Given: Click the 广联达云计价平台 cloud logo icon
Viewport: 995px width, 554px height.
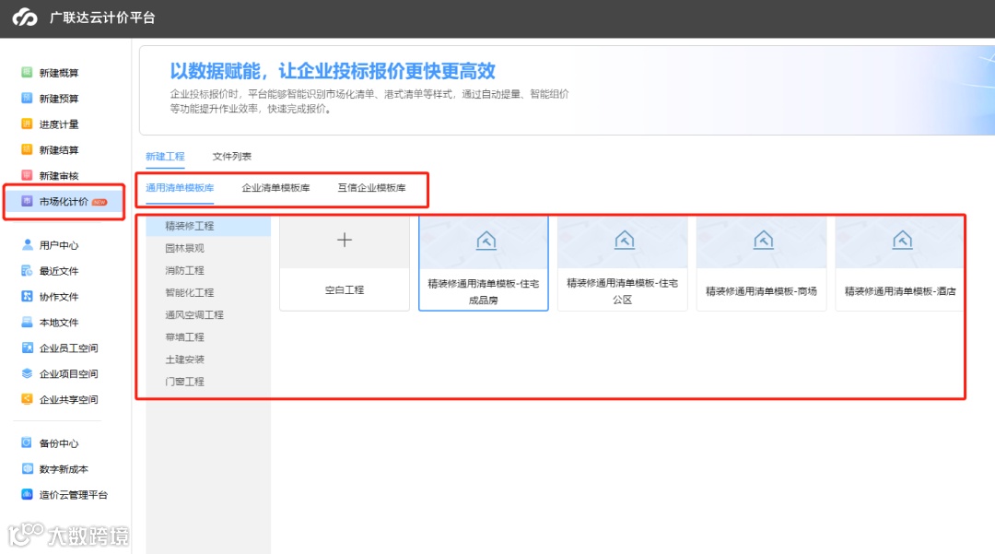Looking at the screenshot, I should [25, 18].
